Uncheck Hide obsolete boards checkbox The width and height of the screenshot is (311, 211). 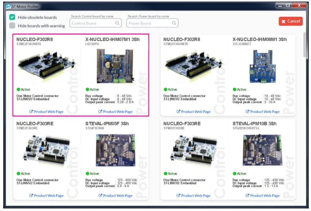click(x=12, y=17)
